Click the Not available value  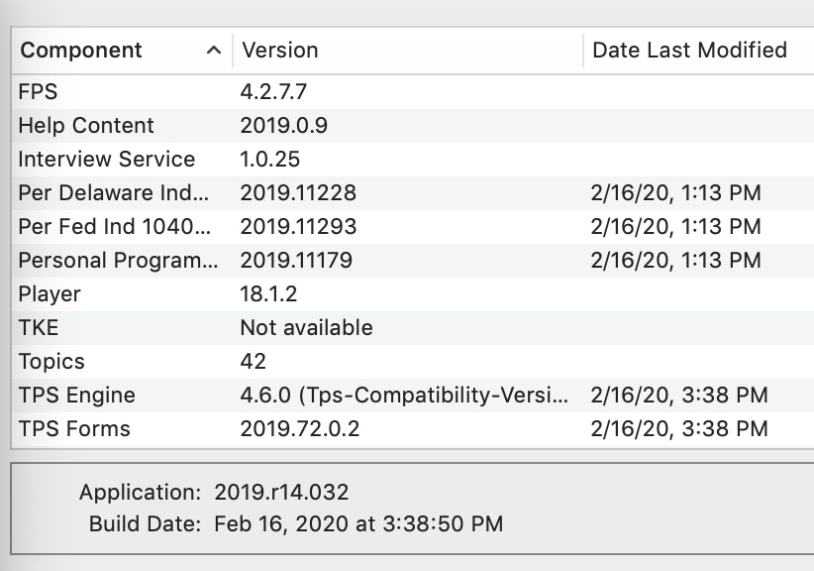pos(306,328)
